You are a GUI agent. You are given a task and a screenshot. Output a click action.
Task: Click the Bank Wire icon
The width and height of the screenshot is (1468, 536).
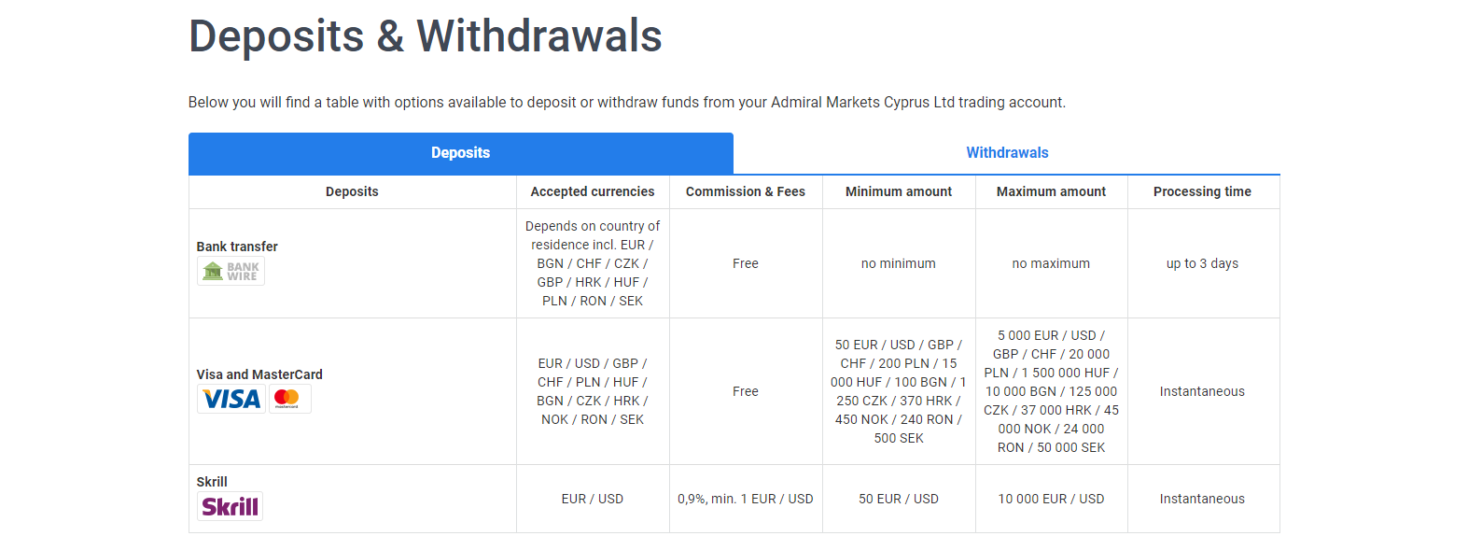pyautogui.click(x=231, y=271)
